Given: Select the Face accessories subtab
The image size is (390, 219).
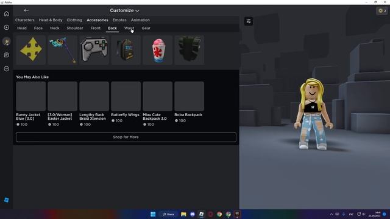Looking at the screenshot, I should pyautogui.click(x=38, y=28).
